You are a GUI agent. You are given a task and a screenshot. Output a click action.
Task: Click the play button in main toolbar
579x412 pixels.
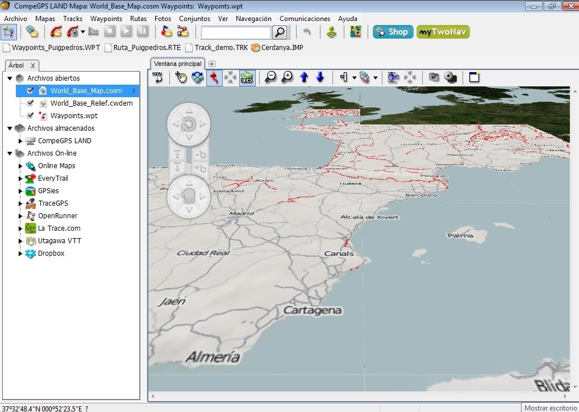pyautogui.click(x=126, y=31)
